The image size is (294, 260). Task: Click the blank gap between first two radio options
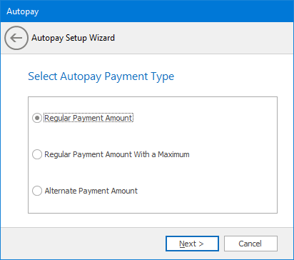pyautogui.click(x=119, y=136)
